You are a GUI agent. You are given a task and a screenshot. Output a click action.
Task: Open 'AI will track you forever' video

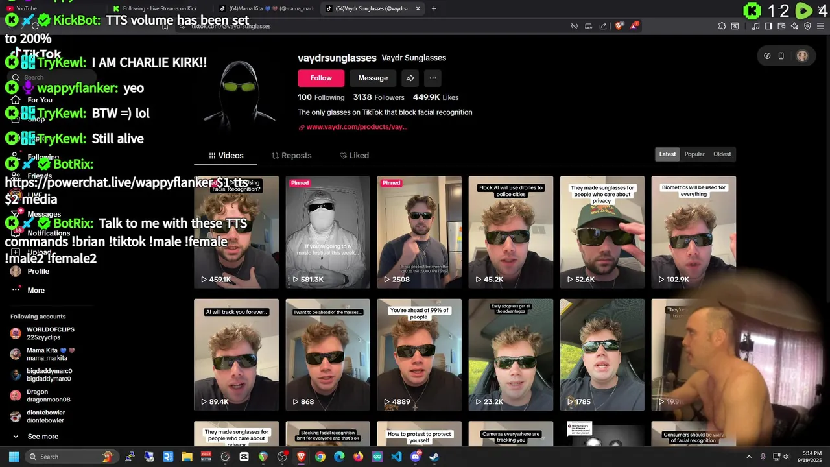click(236, 355)
